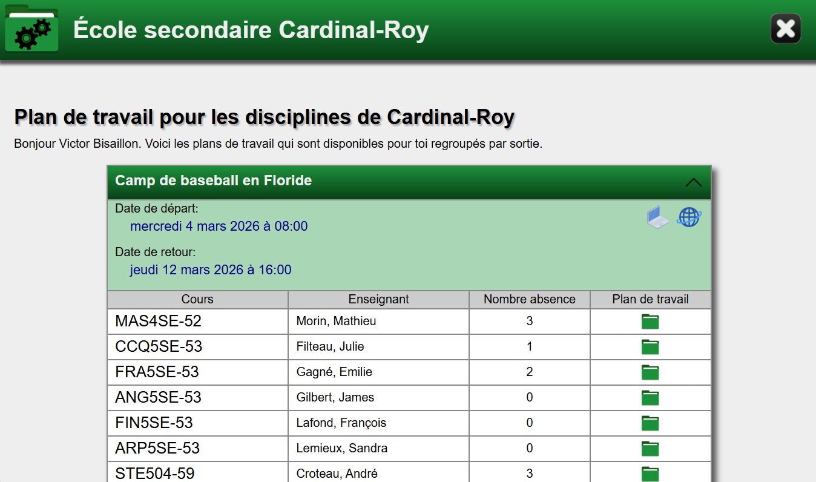Open work plan folder for STE504-59
816x482 pixels.
pyautogui.click(x=650, y=474)
